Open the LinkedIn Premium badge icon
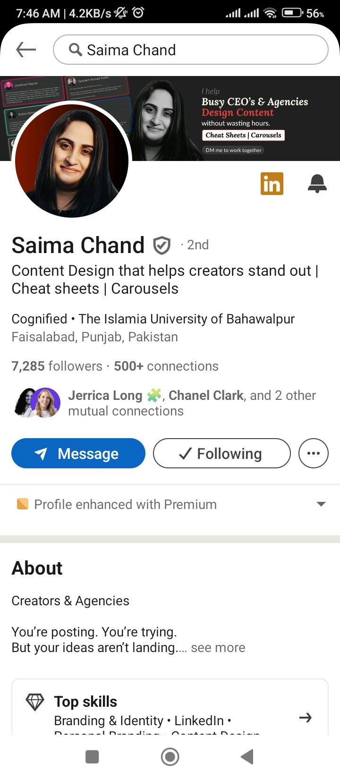The width and height of the screenshot is (340, 779). pos(272,184)
